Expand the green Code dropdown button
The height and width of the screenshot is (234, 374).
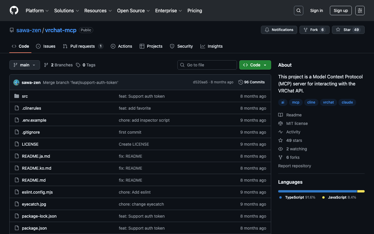pyautogui.click(x=255, y=65)
